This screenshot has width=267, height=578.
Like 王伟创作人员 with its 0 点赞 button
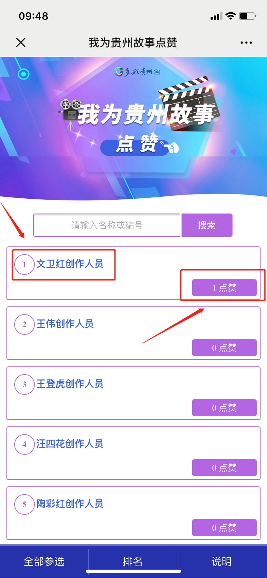click(x=224, y=348)
